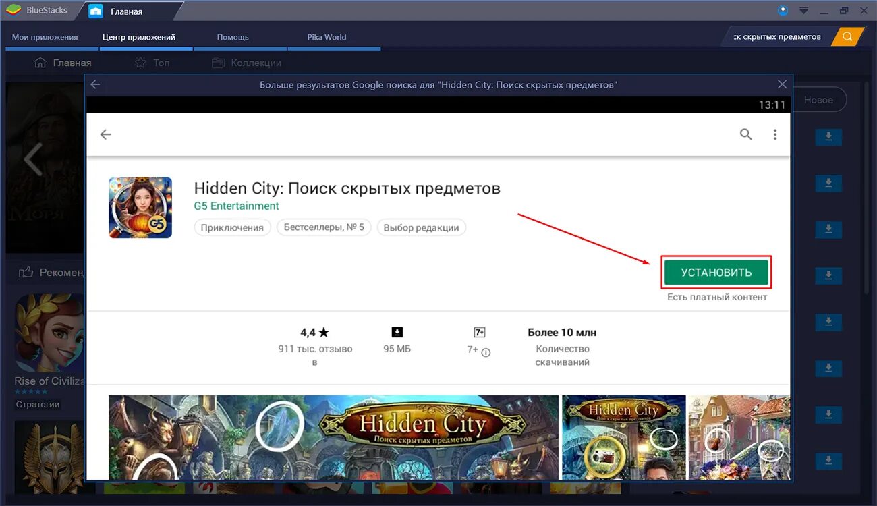Viewport: 877px width, 506px height.
Task: Open the second Hidden City screenshot thumbnail
Action: point(623,437)
